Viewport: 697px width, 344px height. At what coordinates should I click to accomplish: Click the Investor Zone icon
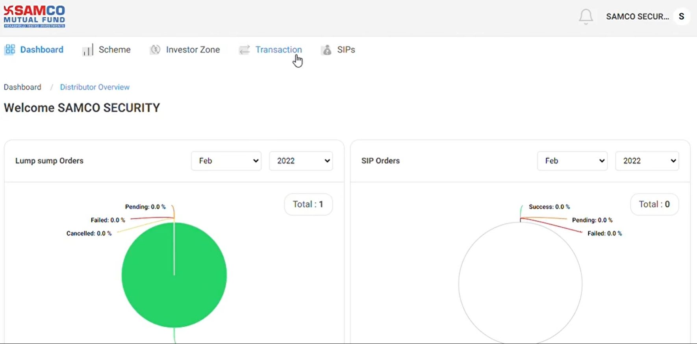[x=155, y=50]
